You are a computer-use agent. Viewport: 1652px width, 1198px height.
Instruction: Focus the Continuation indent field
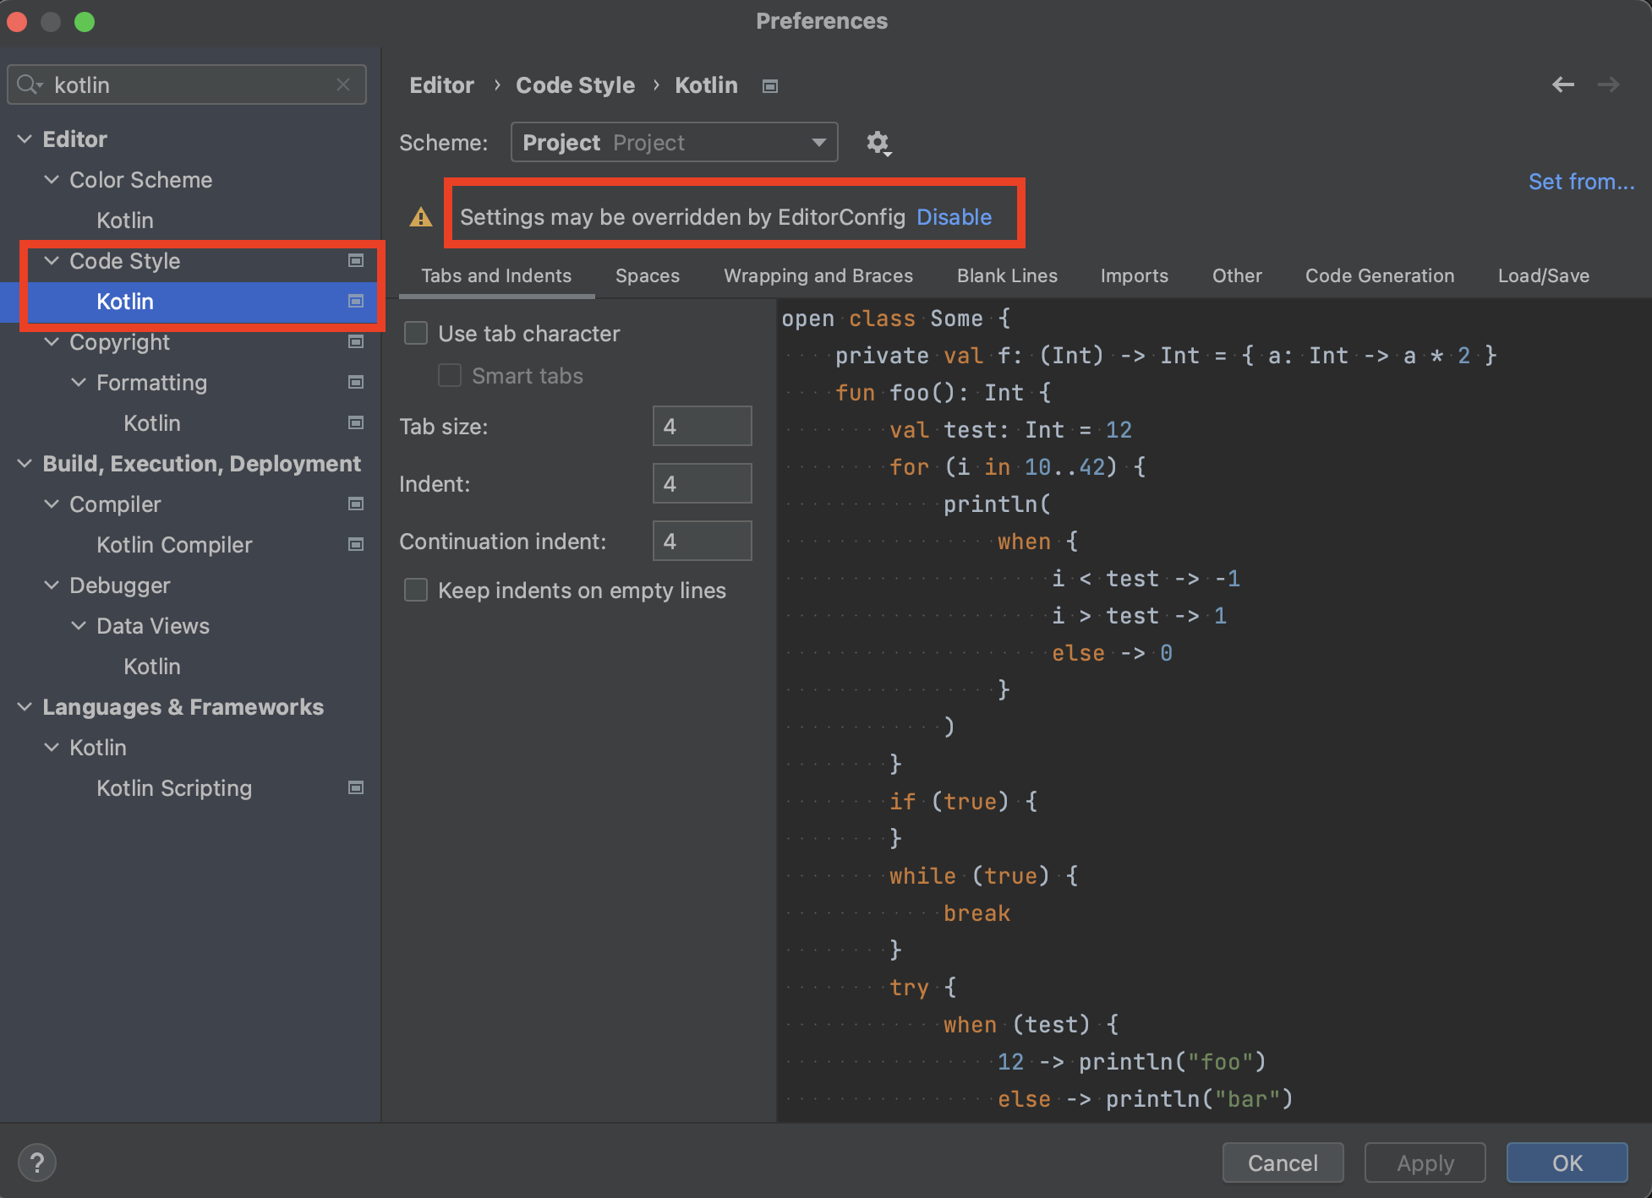point(702,541)
